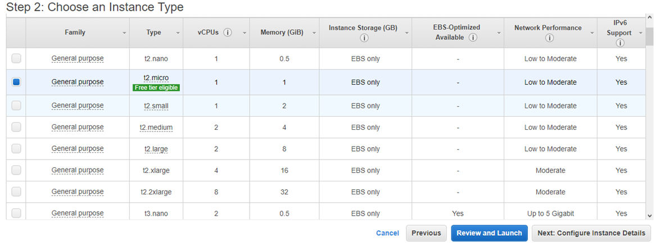Select the t2.medium instance checkbox

pyautogui.click(x=16, y=127)
